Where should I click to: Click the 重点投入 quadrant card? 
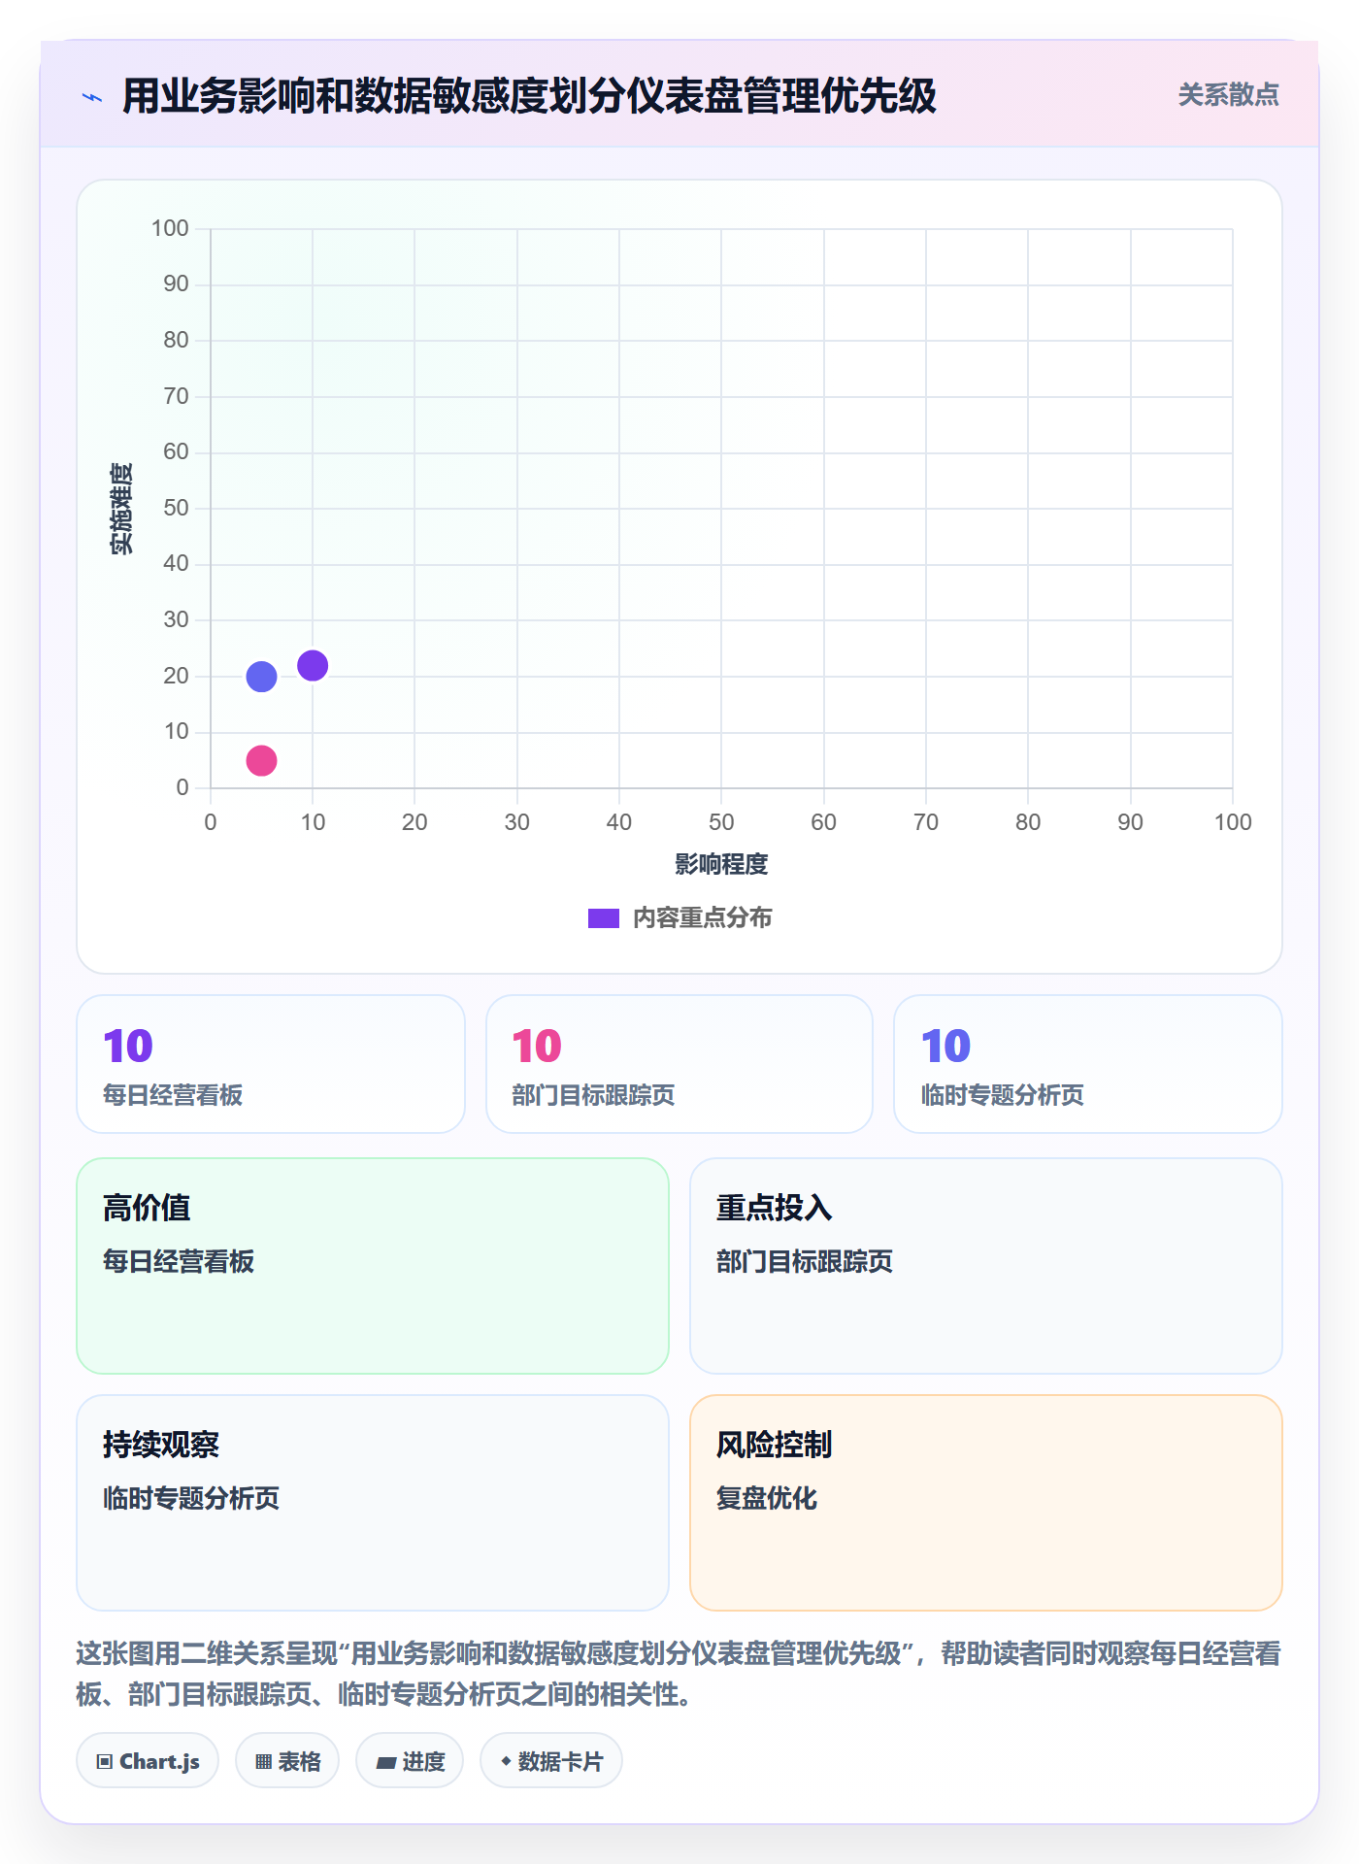(x=986, y=1266)
